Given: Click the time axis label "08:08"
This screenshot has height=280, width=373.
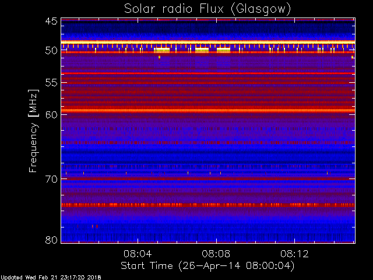Looking at the screenshot, I should (x=216, y=254).
